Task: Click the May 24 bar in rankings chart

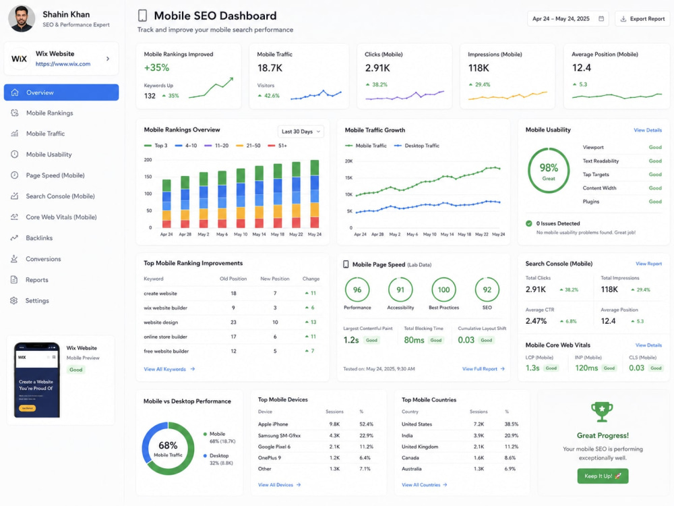Action: (x=315, y=194)
